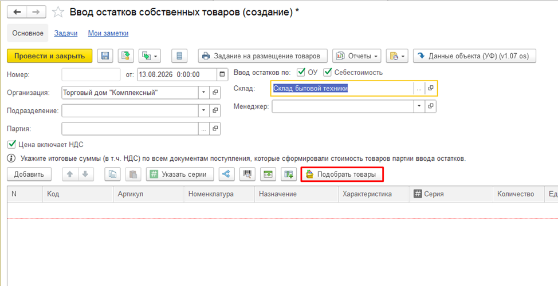Viewport: 558px width, 286px height.
Task: Click the Код column header
Action: point(78,194)
